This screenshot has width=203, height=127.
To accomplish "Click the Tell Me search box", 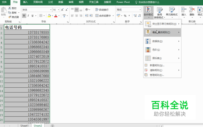I will pos(147,2).
